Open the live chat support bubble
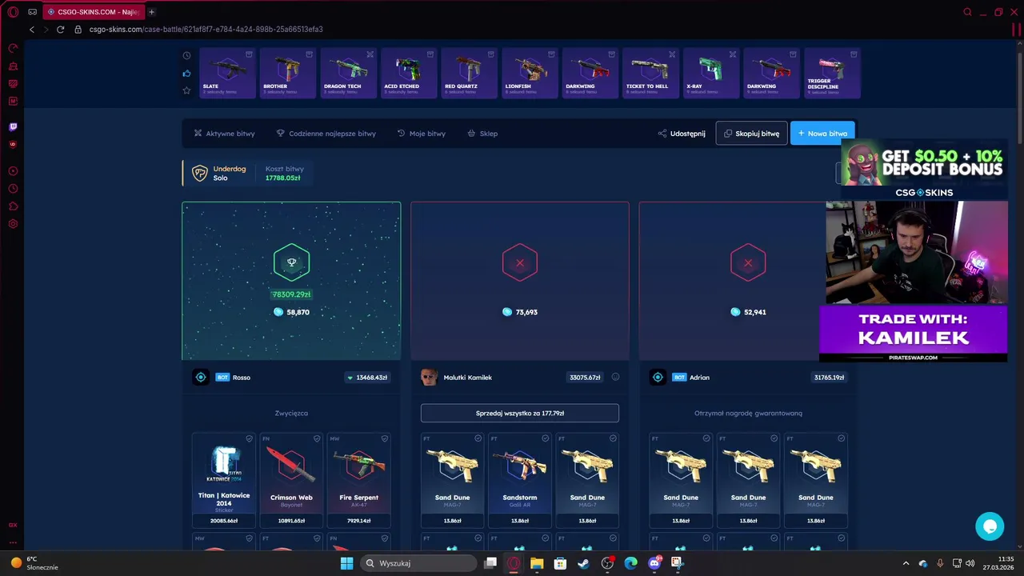The width and height of the screenshot is (1024, 576). click(990, 526)
